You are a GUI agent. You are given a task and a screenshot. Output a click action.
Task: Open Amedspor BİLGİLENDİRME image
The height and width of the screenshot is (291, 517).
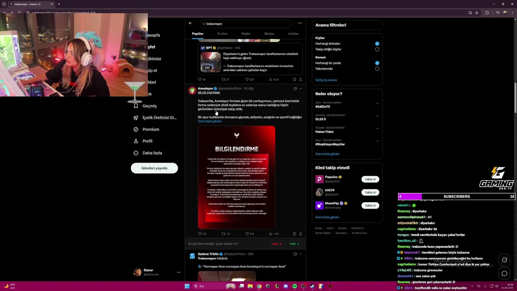(x=237, y=177)
